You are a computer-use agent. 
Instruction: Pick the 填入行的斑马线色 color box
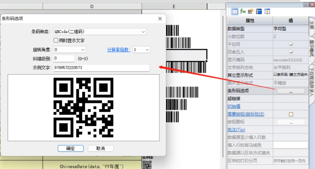(290, 145)
